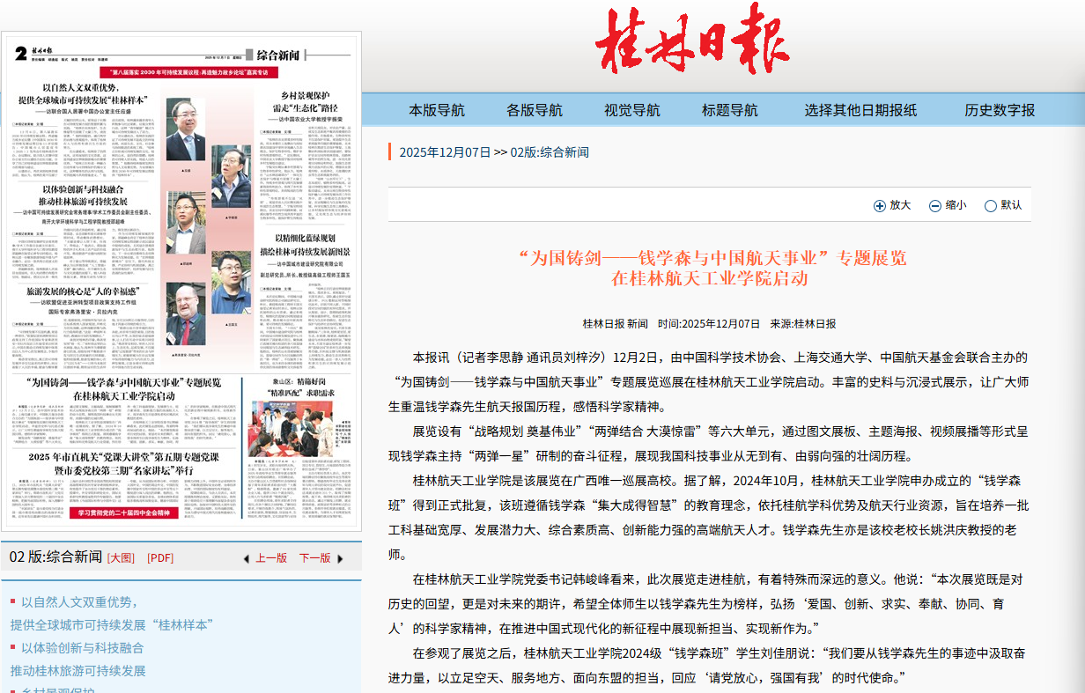Click the 为国铸剑 article region on page thumbnail
This screenshot has height=693, width=1085.
coord(122,389)
